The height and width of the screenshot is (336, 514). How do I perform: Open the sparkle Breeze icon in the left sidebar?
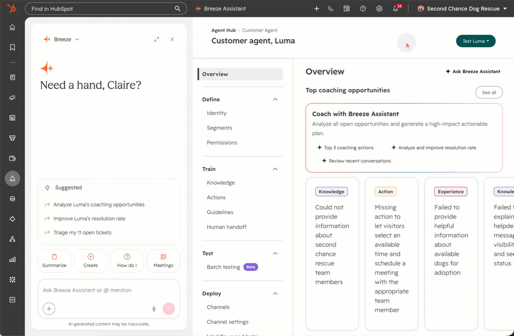[12, 280]
